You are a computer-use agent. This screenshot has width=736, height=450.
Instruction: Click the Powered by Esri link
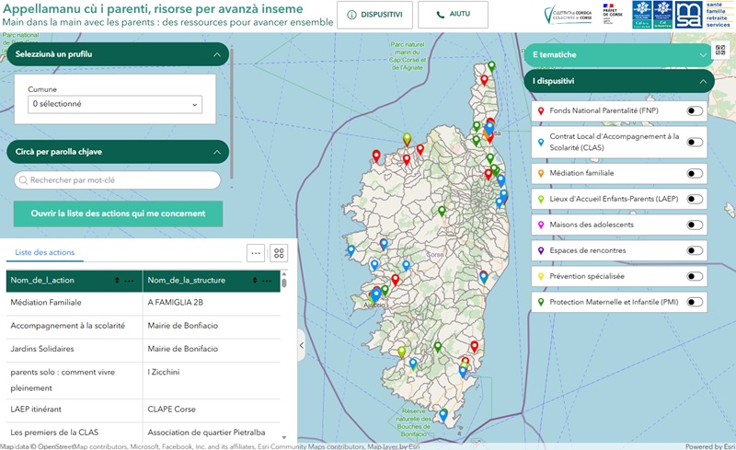tap(709, 446)
